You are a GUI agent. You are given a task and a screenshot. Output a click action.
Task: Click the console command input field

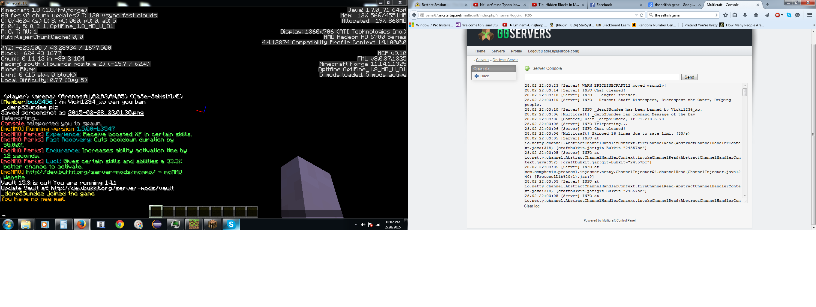point(601,77)
